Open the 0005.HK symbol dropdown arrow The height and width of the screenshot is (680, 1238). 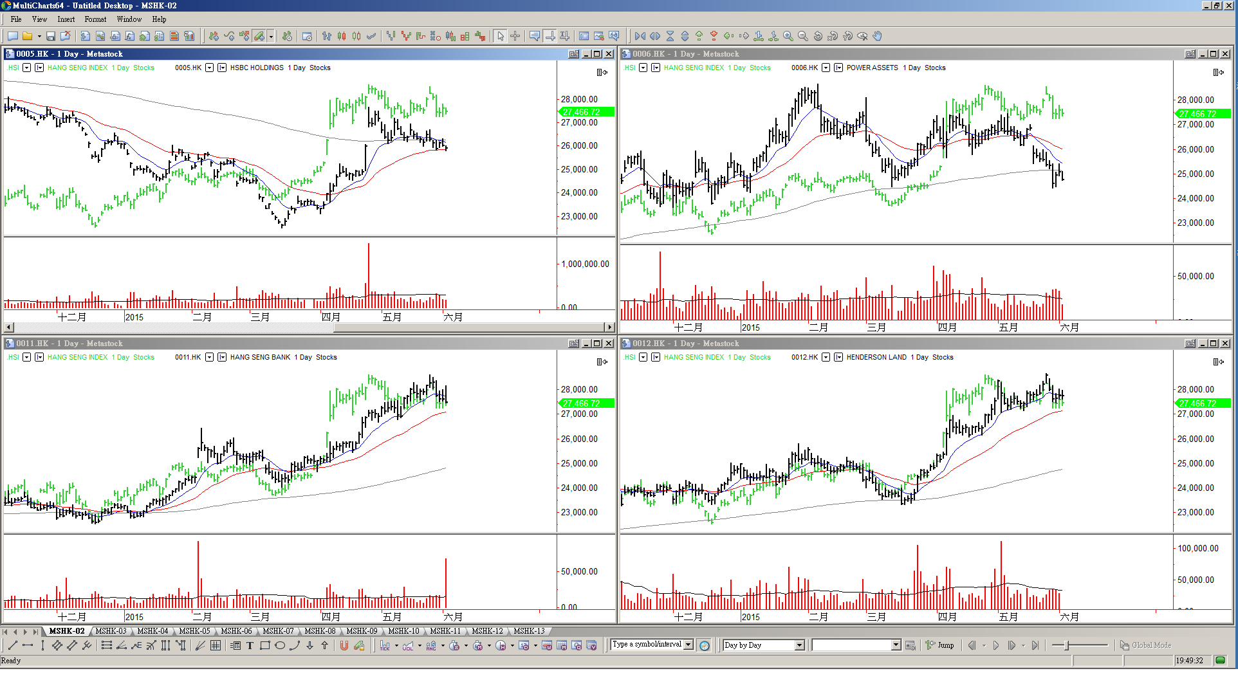209,68
